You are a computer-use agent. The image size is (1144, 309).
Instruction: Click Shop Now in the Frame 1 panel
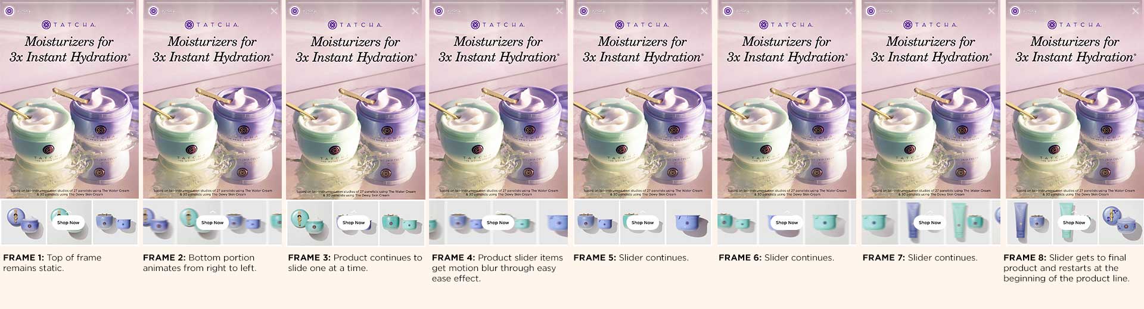[69, 222]
